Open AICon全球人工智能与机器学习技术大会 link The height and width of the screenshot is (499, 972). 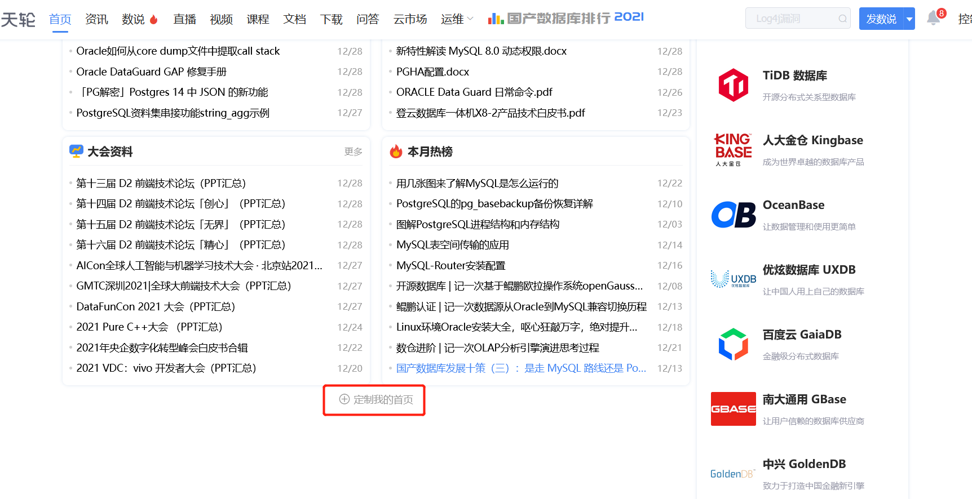point(199,265)
